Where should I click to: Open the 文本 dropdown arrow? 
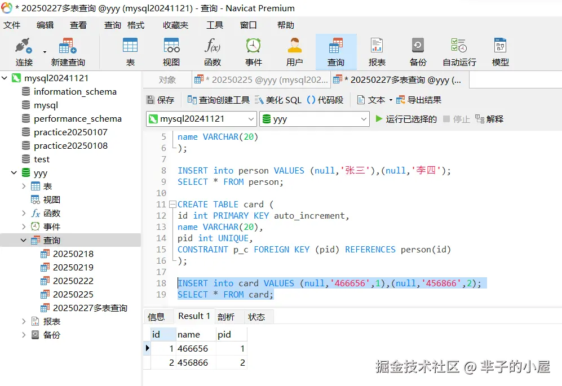pos(391,100)
